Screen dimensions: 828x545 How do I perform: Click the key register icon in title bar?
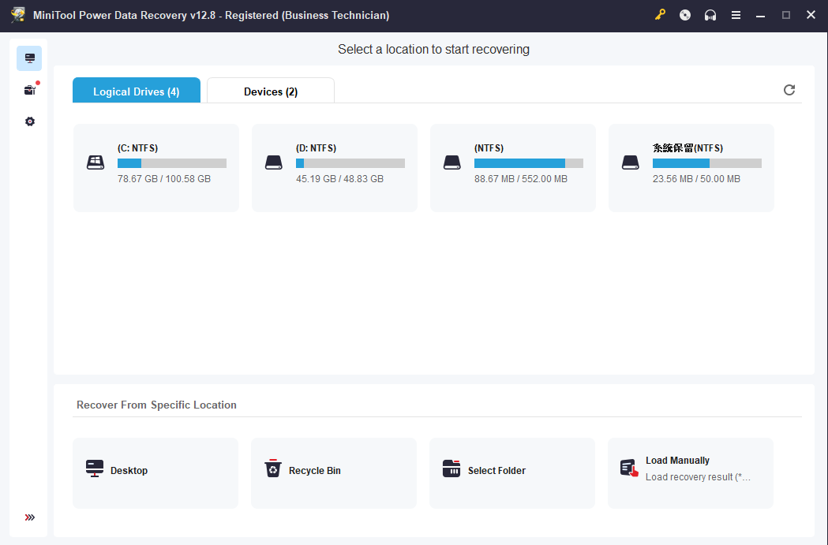[x=660, y=15]
